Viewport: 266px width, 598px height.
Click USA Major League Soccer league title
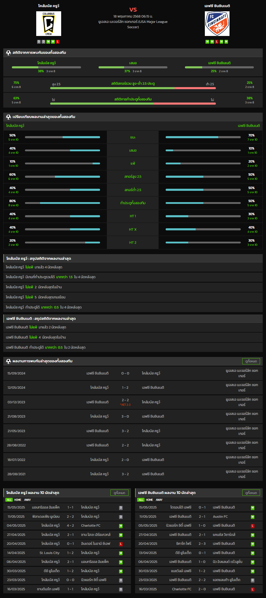click(x=133, y=24)
